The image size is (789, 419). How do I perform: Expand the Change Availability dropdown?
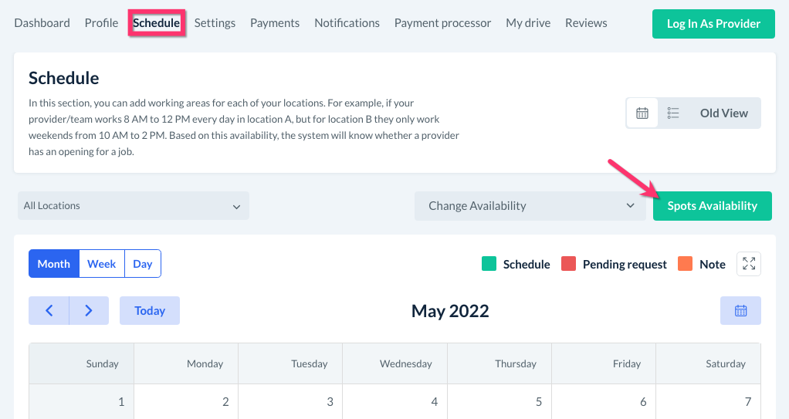tap(530, 206)
